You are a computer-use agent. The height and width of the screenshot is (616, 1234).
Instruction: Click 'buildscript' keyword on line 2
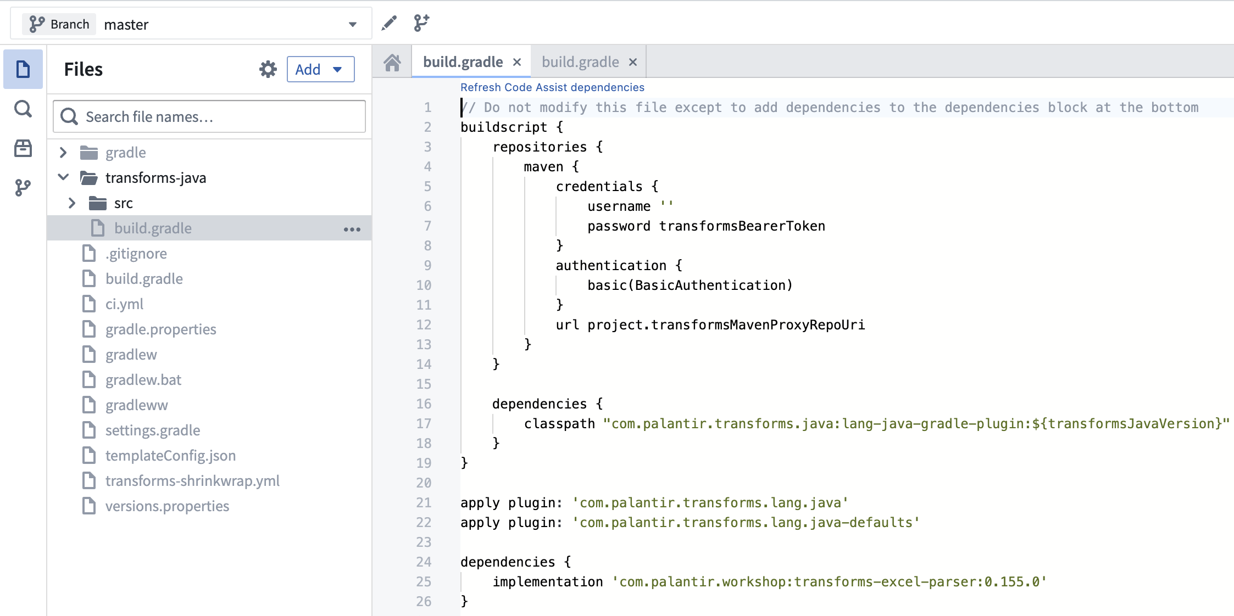coord(504,127)
